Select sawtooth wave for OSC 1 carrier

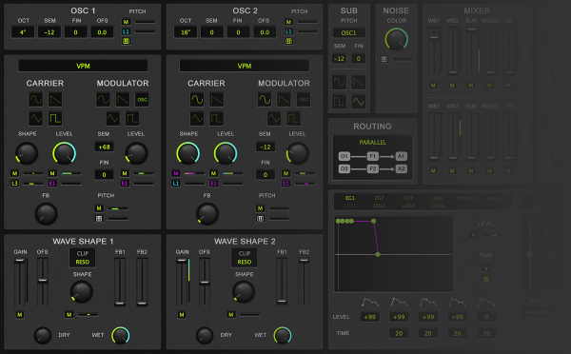coord(55,99)
